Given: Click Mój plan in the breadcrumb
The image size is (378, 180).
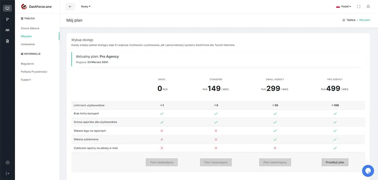Looking at the screenshot, I should point(365,20).
